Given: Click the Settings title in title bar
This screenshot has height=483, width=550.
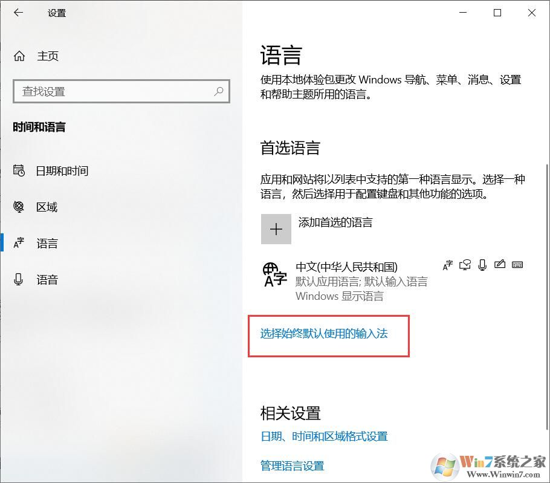Looking at the screenshot, I should [x=56, y=13].
